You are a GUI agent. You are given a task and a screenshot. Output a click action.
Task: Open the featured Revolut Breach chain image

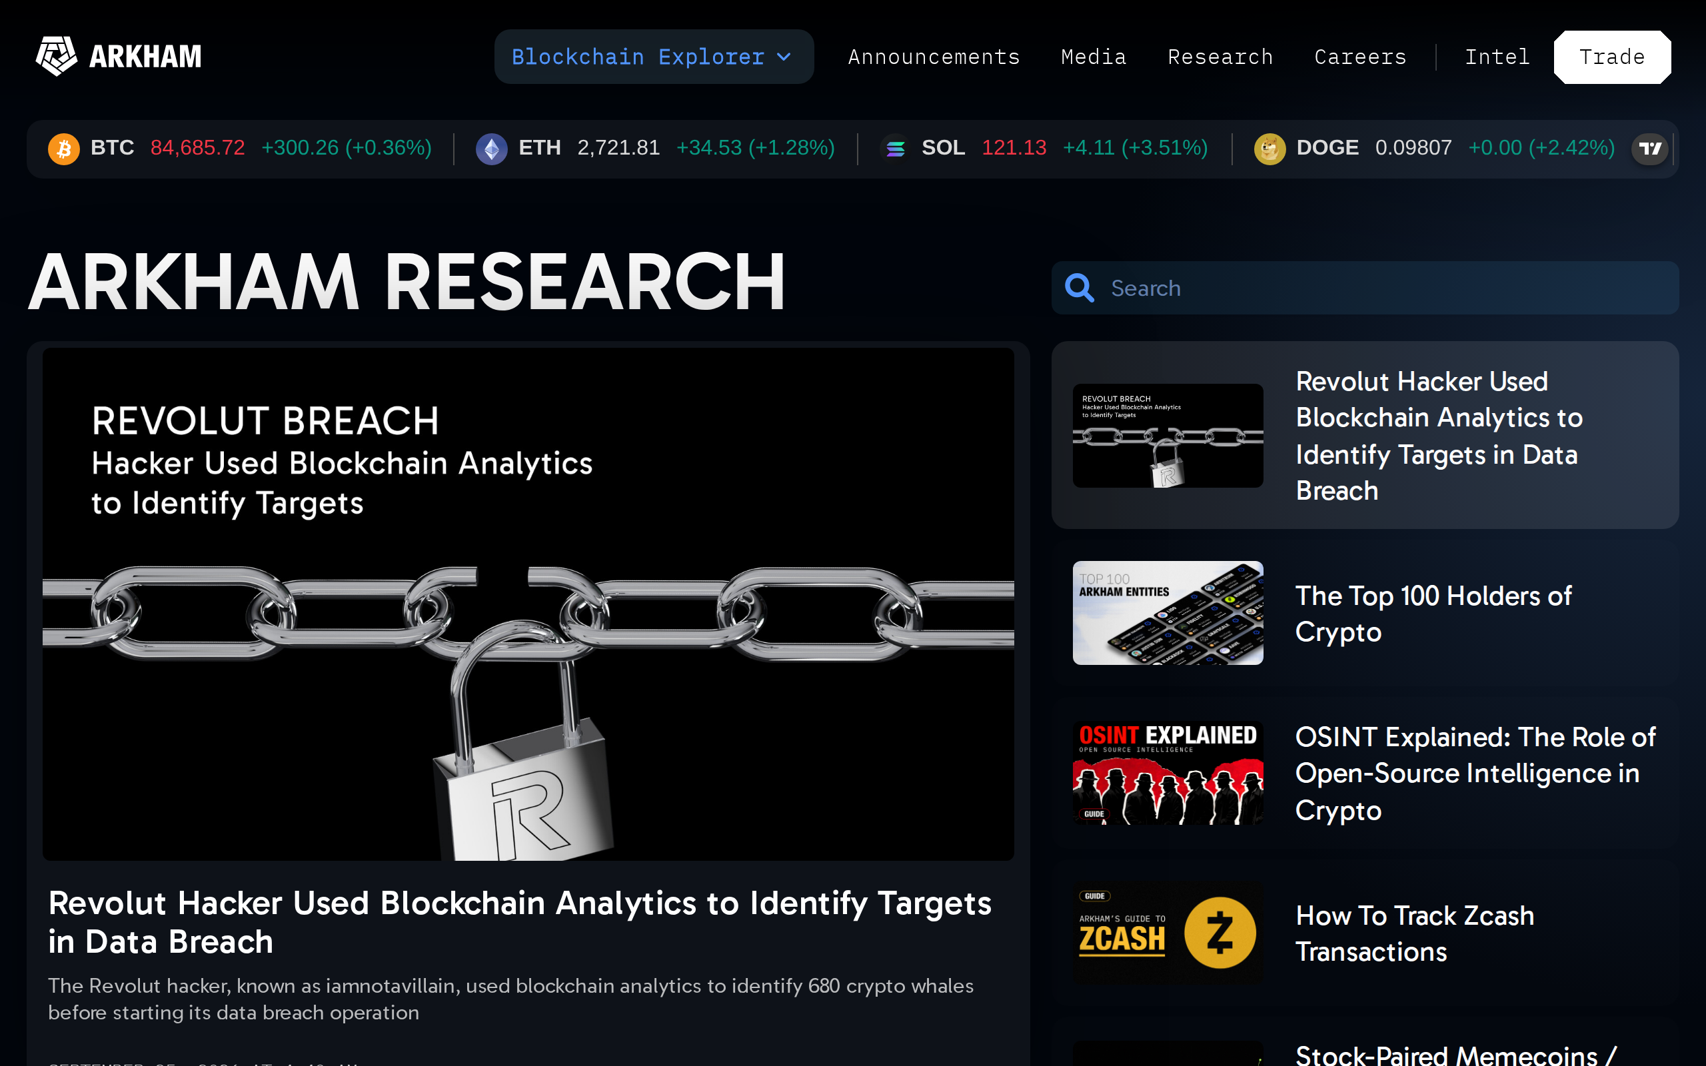point(528,604)
